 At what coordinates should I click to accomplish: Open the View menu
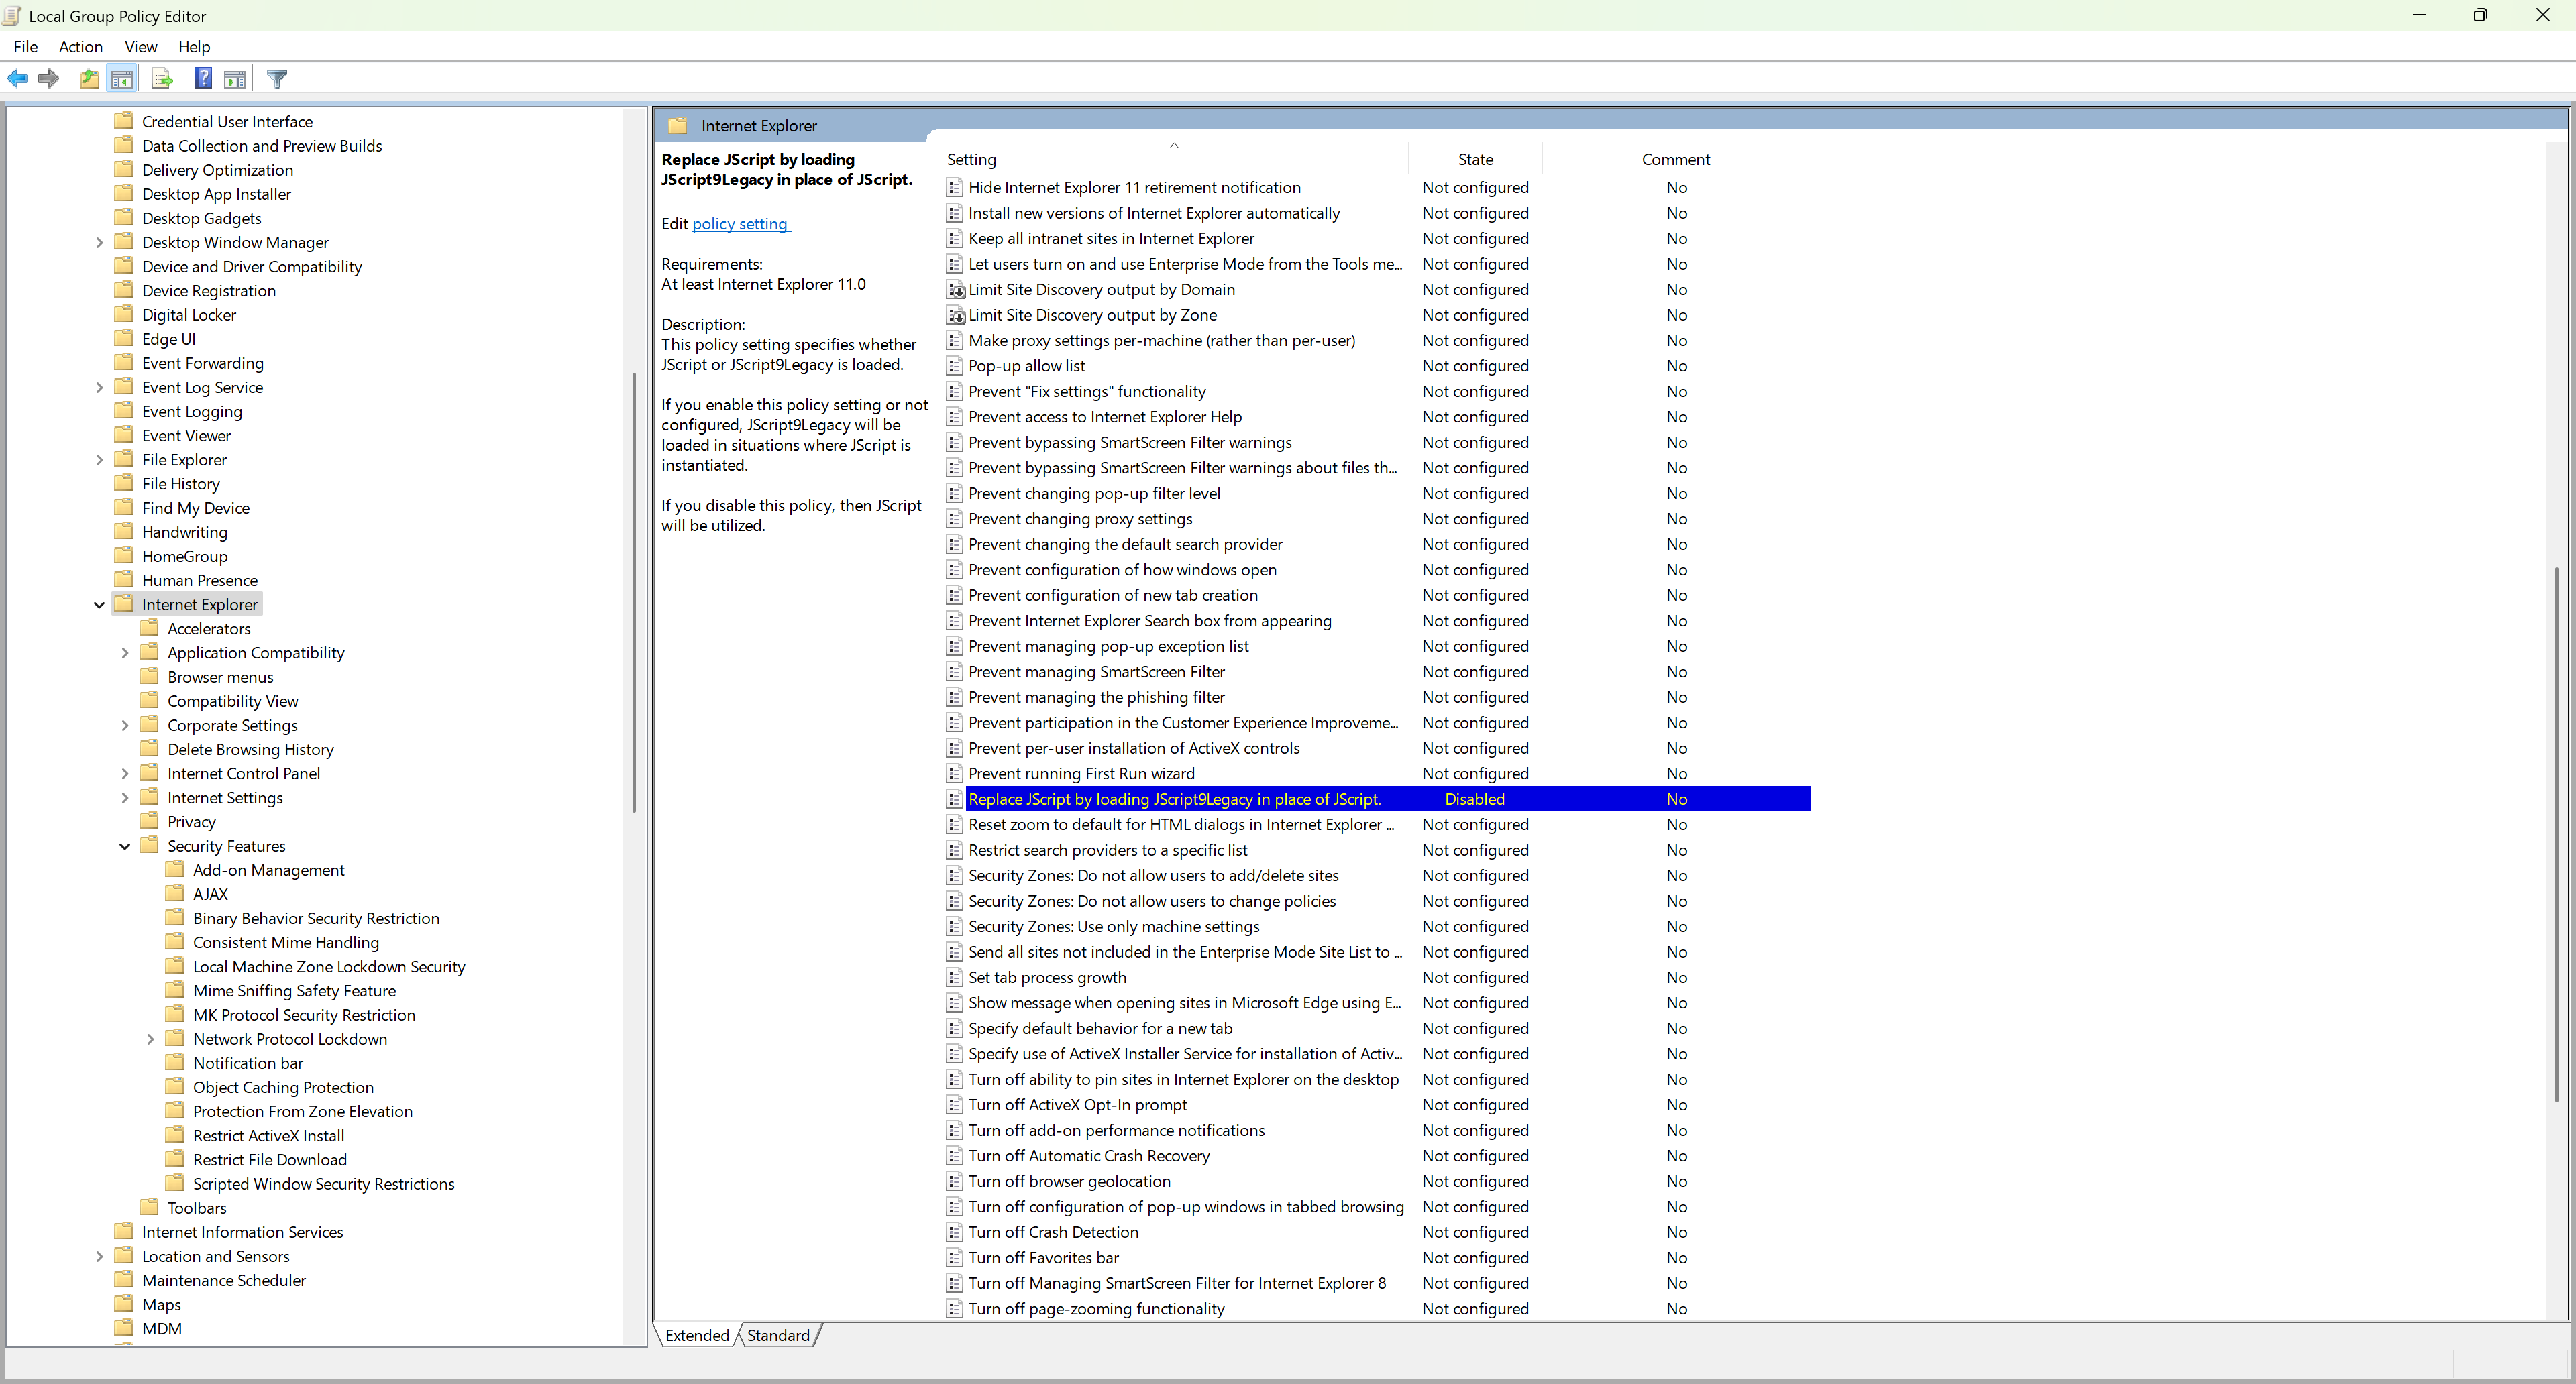coord(140,47)
